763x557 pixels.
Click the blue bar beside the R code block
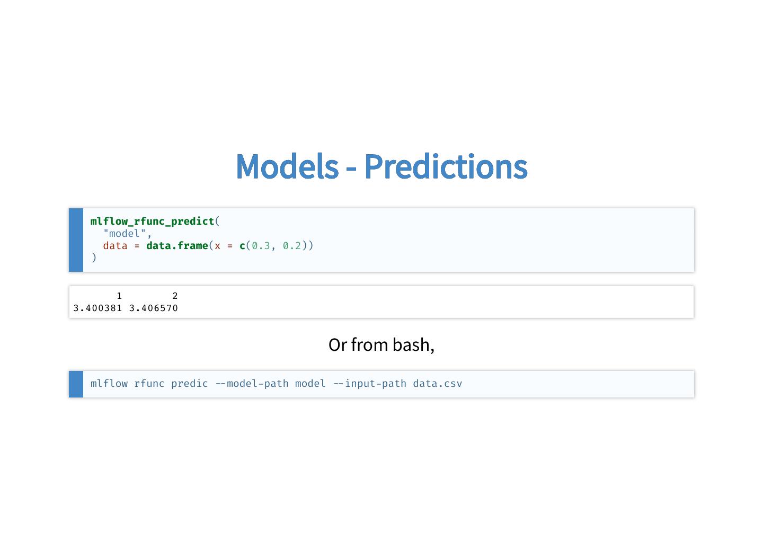(76, 240)
